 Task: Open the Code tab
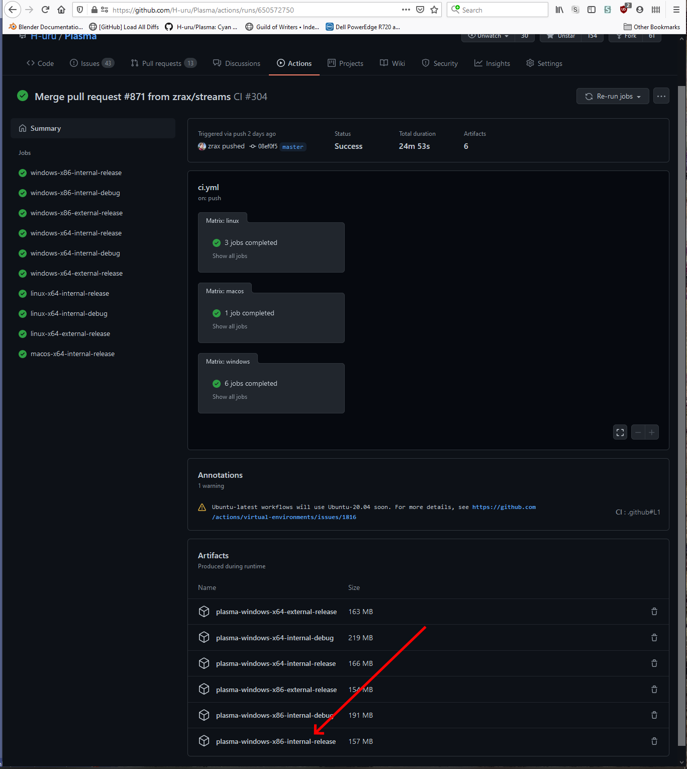pyautogui.click(x=40, y=63)
